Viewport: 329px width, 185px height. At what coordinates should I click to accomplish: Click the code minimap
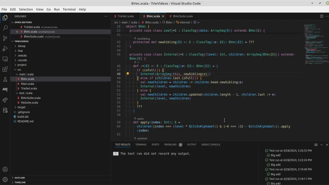pos(316,45)
